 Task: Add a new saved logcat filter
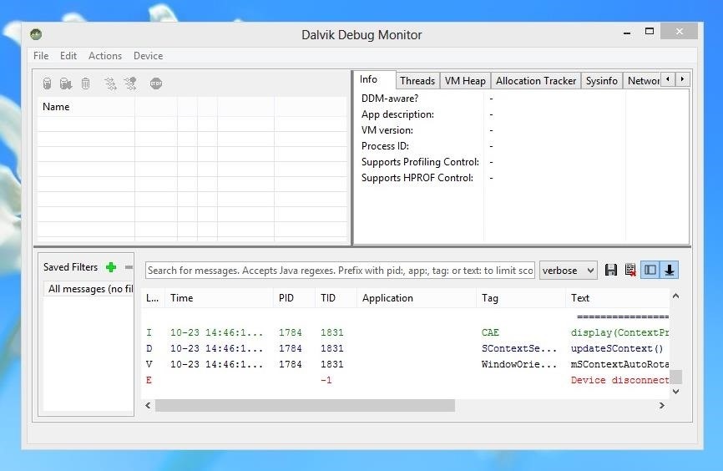pyautogui.click(x=111, y=267)
